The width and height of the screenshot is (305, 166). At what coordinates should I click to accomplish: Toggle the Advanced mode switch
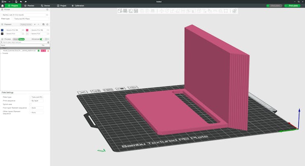[x=41, y=39]
